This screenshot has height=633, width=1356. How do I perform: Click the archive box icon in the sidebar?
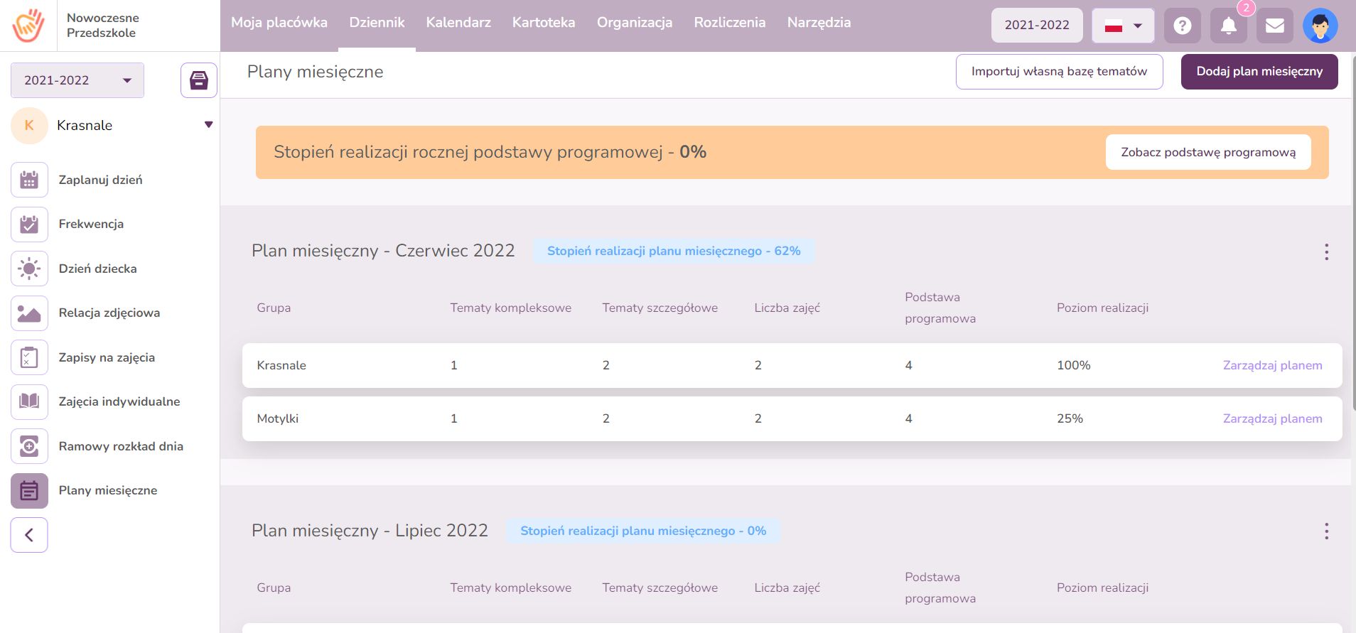tap(199, 80)
